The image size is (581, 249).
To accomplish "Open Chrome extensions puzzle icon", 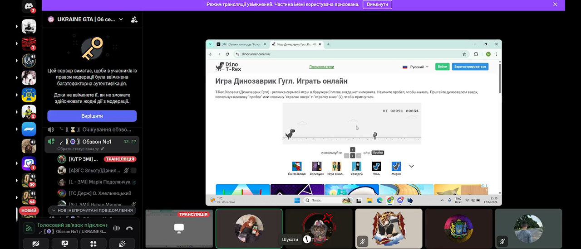I will pyautogui.click(x=476, y=54).
